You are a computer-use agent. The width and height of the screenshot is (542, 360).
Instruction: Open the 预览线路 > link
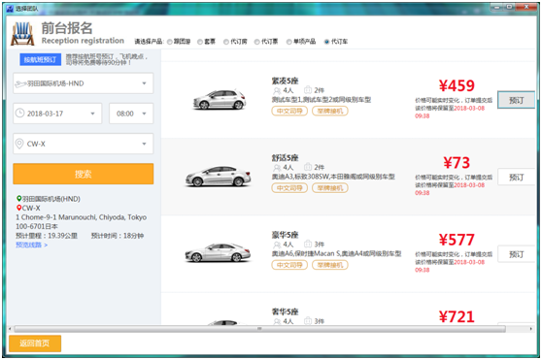point(31,245)
